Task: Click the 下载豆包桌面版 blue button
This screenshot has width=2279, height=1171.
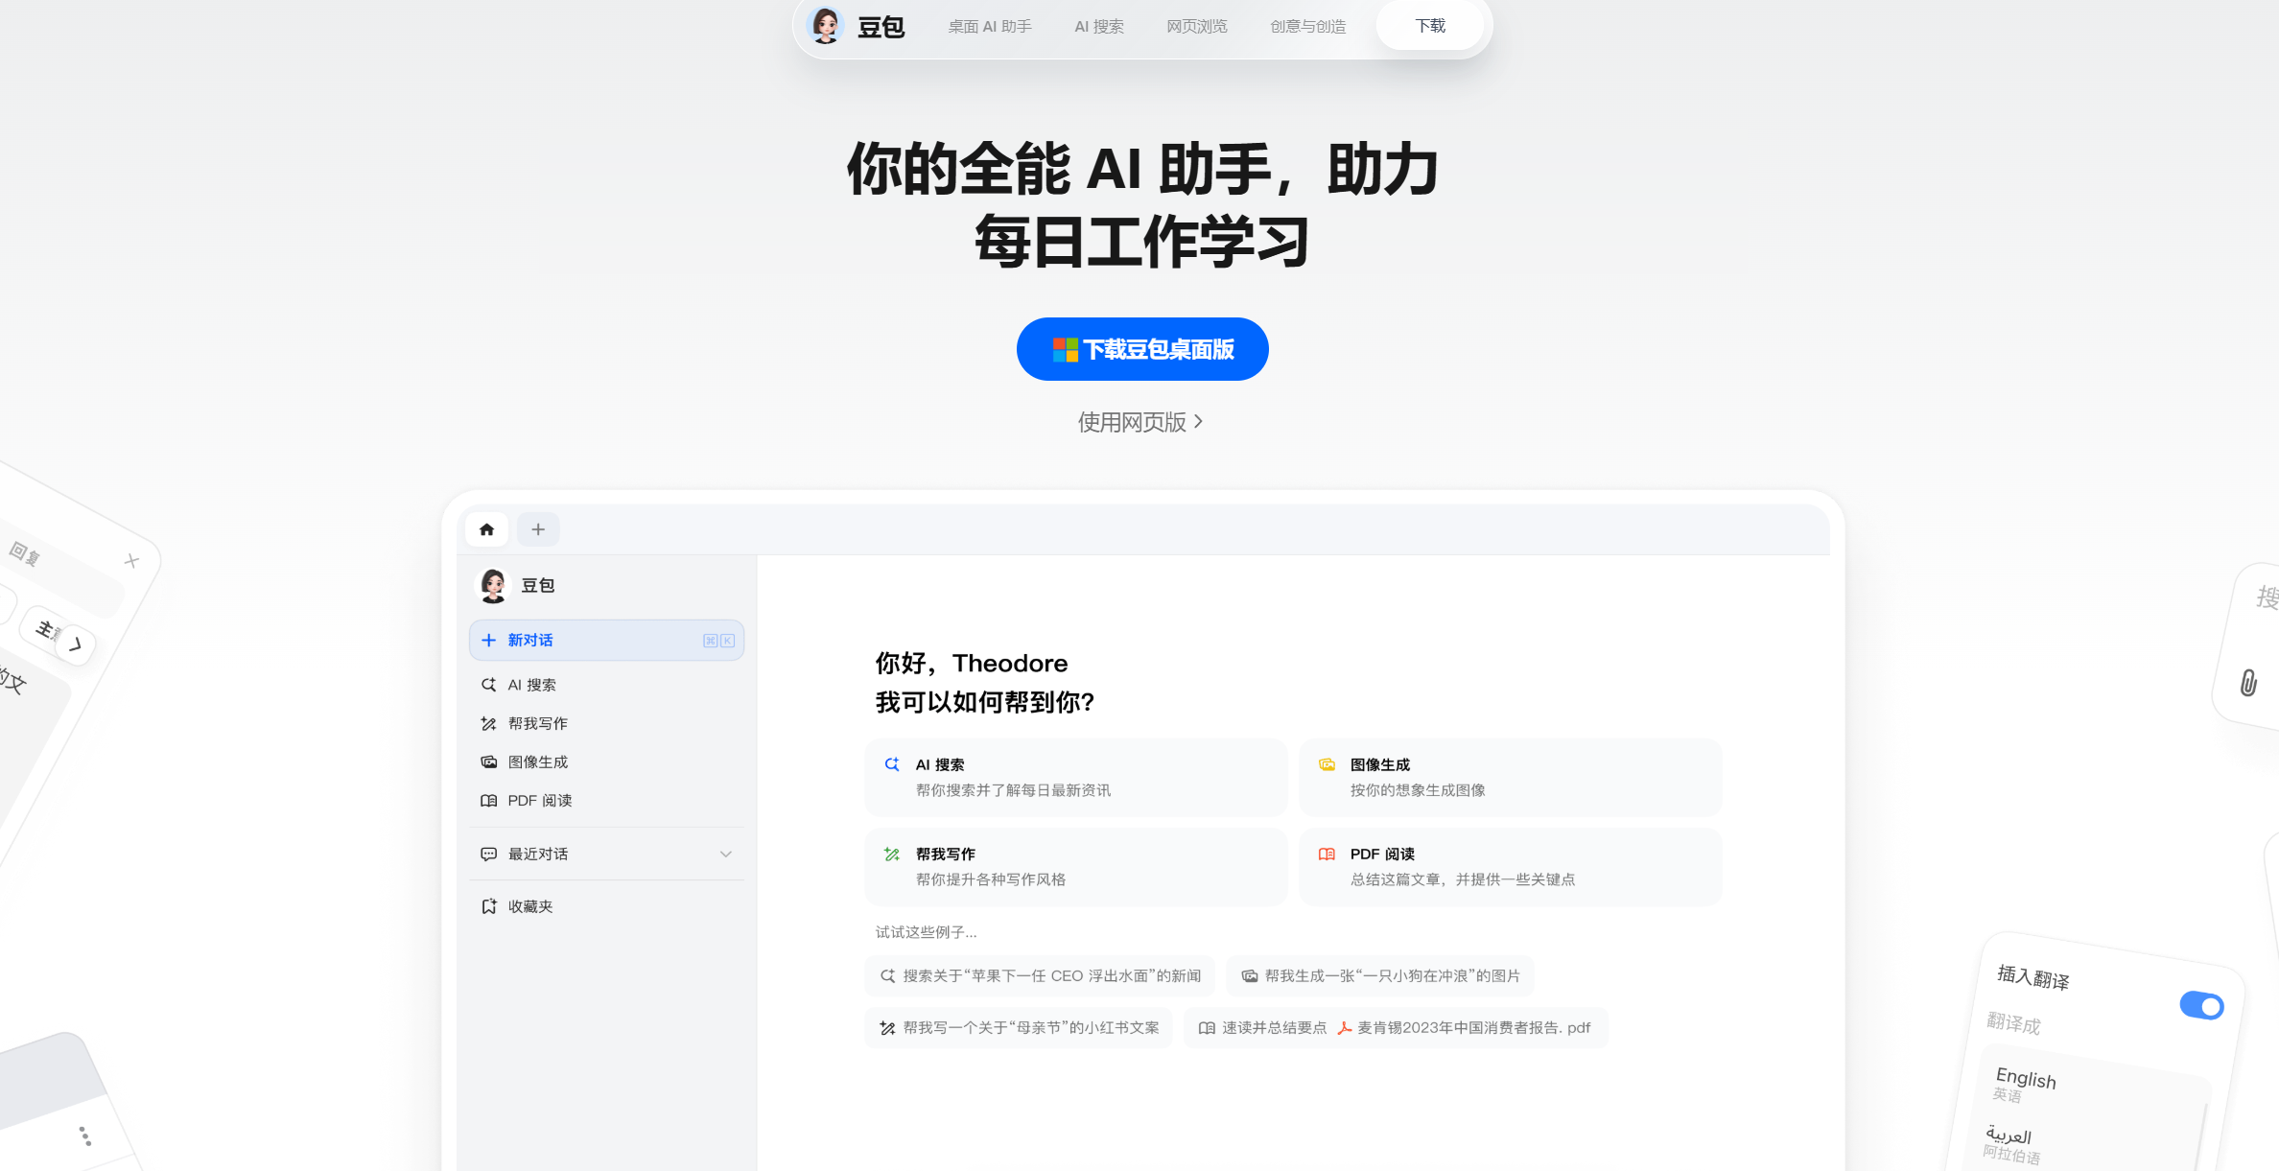Action: (1142, 349)
